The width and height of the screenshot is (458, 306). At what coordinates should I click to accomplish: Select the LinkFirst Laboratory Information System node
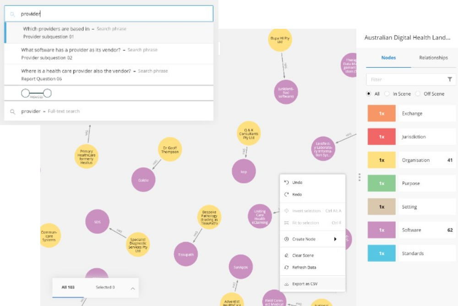[x=323, y=149]
